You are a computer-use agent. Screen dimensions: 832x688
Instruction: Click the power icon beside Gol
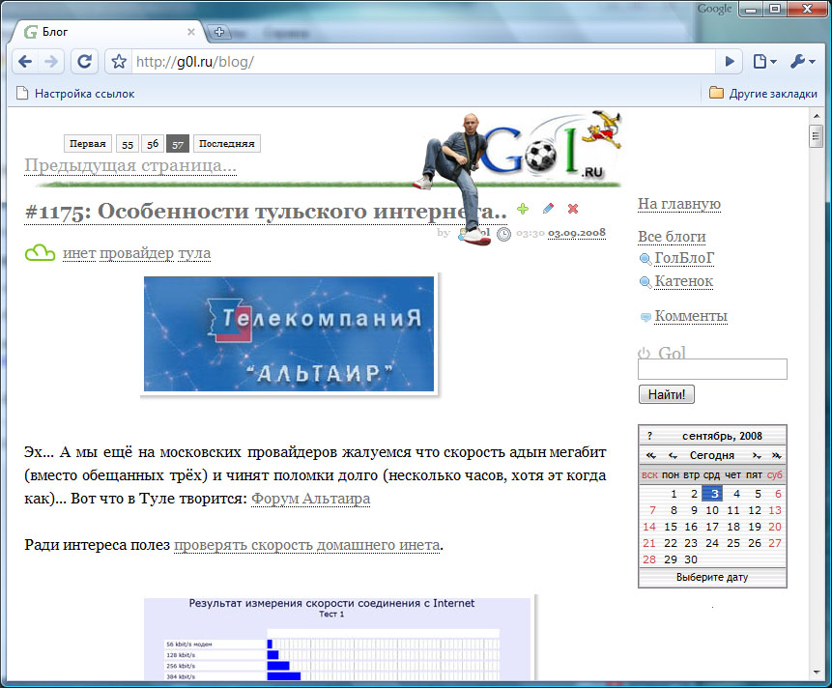coord(644,353)
